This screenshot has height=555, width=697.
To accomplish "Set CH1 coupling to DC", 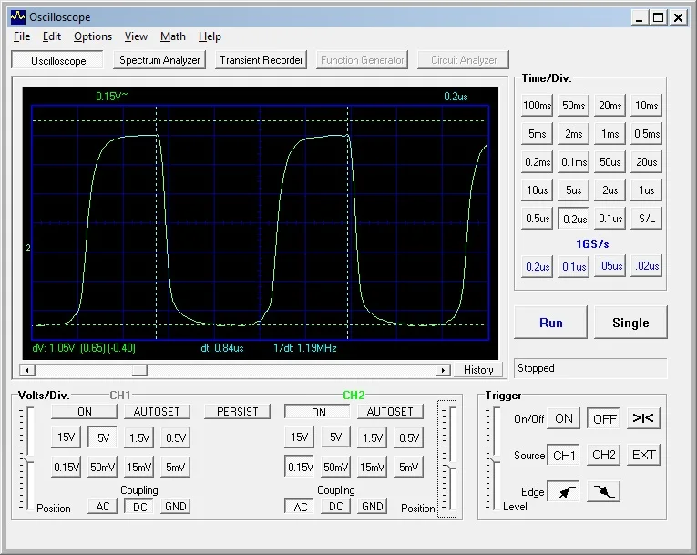I will tap(138, 507).
